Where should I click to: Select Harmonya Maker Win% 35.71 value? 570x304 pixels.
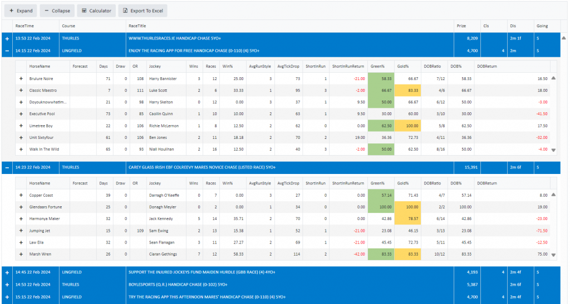coord(238,219)
